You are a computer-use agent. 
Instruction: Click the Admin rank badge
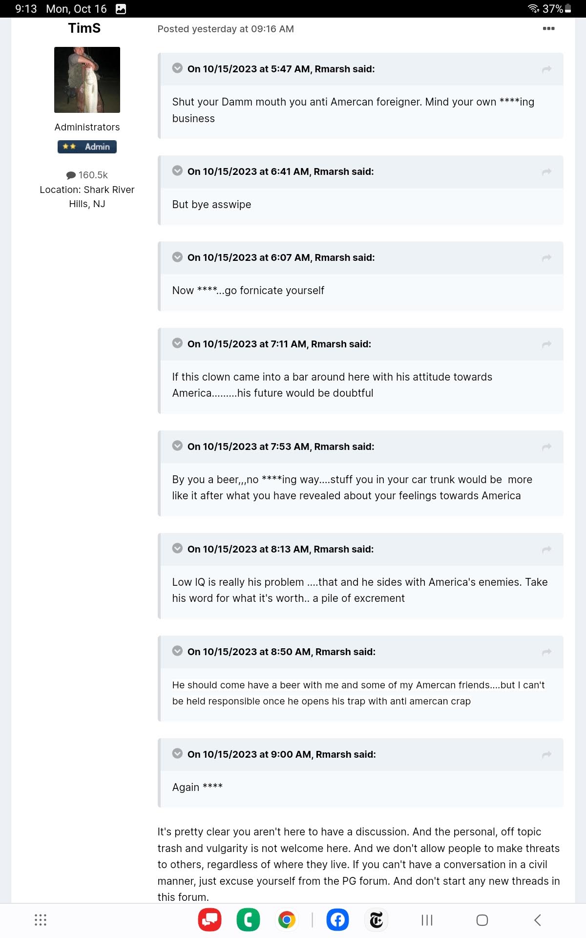pyautogui.click(x=87, y=147)
